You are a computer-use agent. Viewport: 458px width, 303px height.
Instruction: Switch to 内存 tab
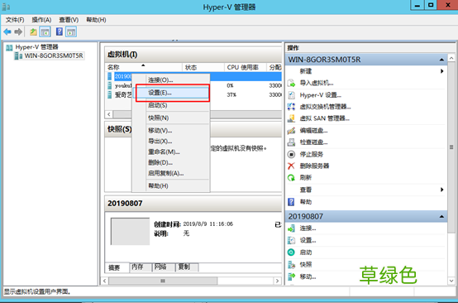141,267
